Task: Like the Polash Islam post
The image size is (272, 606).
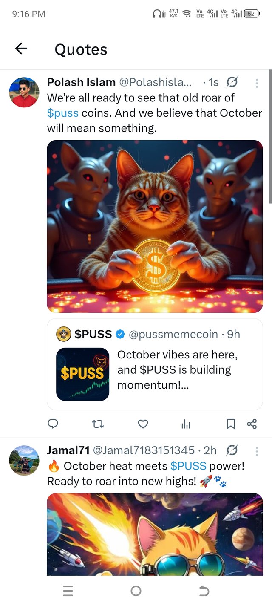Action: (143, 424)
